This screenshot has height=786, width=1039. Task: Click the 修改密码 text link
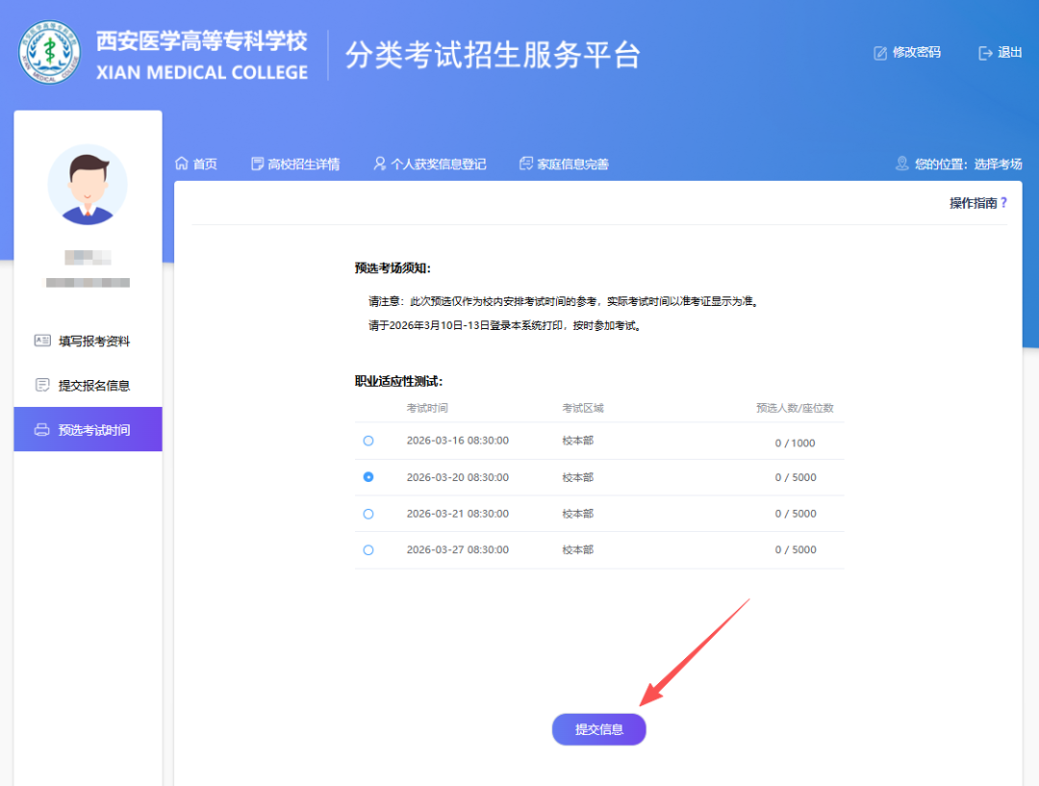click(x=916, y=53)
